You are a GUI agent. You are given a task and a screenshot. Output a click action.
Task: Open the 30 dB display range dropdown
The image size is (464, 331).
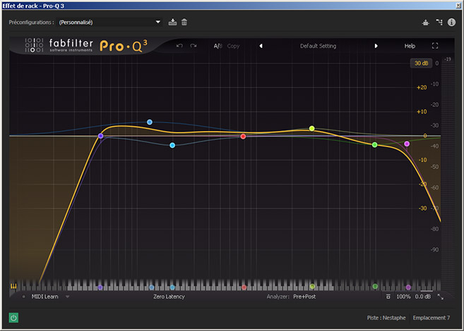click(x=421, y=63)
